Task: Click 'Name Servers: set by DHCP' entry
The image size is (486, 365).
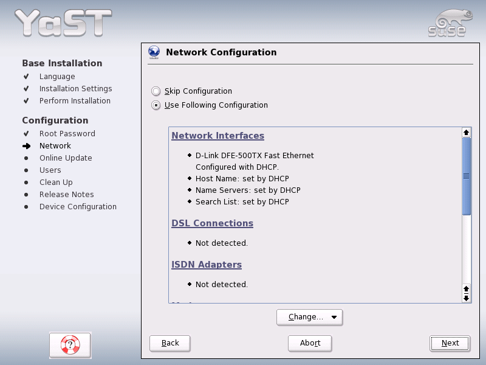Action: tap(248, 190)
